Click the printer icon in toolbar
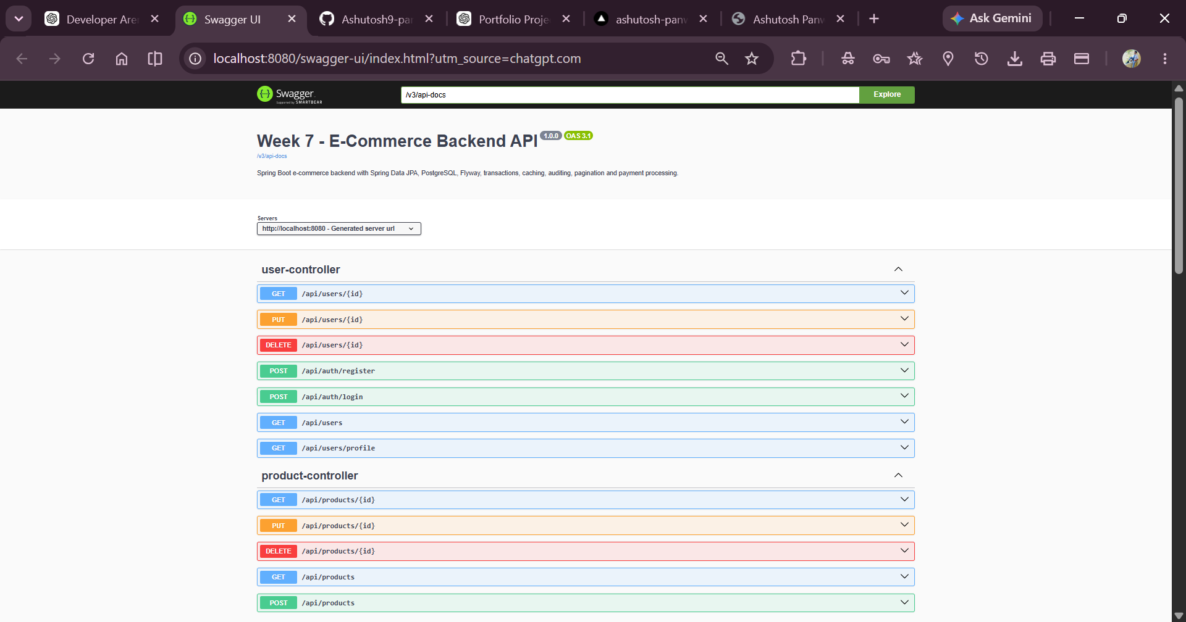Viewport: 1186px width, 622px height. [x=1048, y=59]
